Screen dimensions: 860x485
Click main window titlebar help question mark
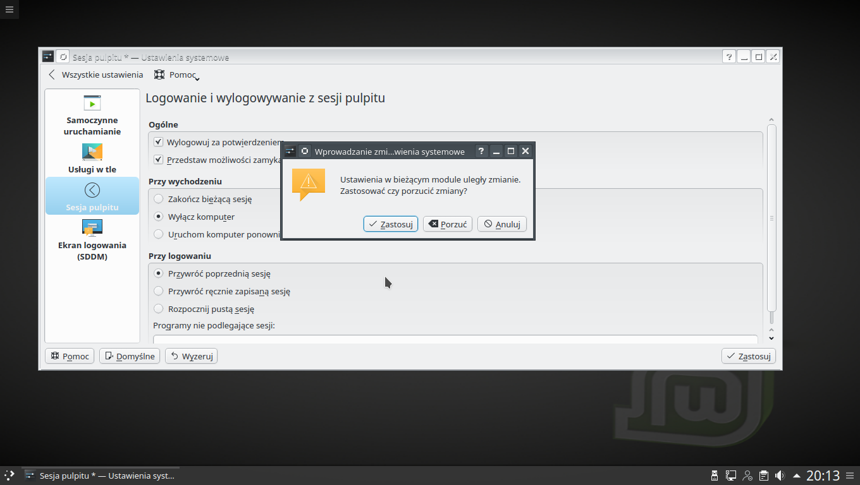729,56
